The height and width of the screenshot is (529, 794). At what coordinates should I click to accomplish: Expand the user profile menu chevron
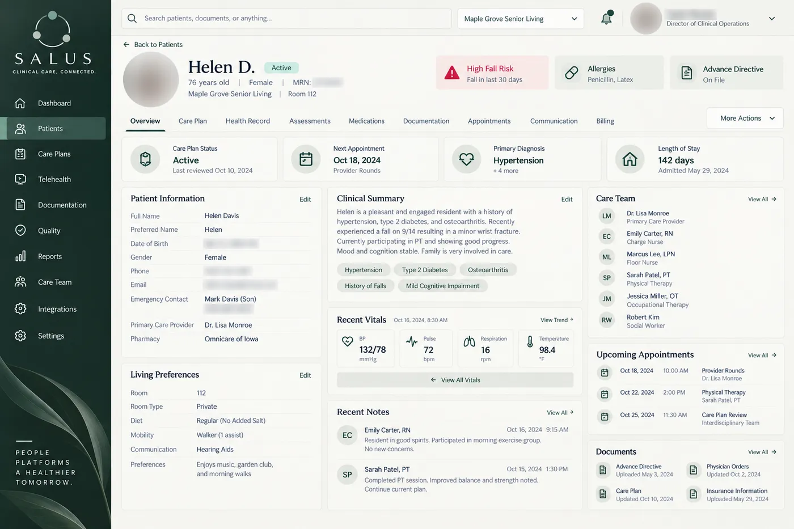[771, 19]
